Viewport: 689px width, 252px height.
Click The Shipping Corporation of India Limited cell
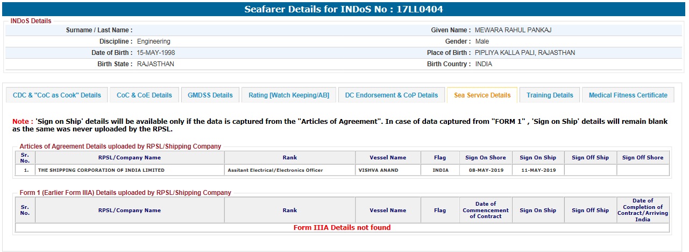click(x=101, y=170)
